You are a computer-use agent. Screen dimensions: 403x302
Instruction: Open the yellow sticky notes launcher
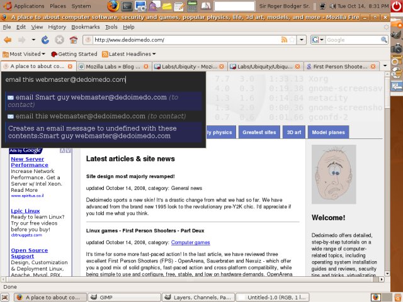coord(167,6)
